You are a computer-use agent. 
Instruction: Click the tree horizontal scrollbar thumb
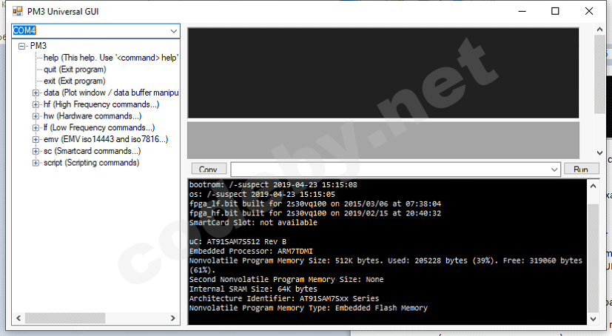[65, 318]
